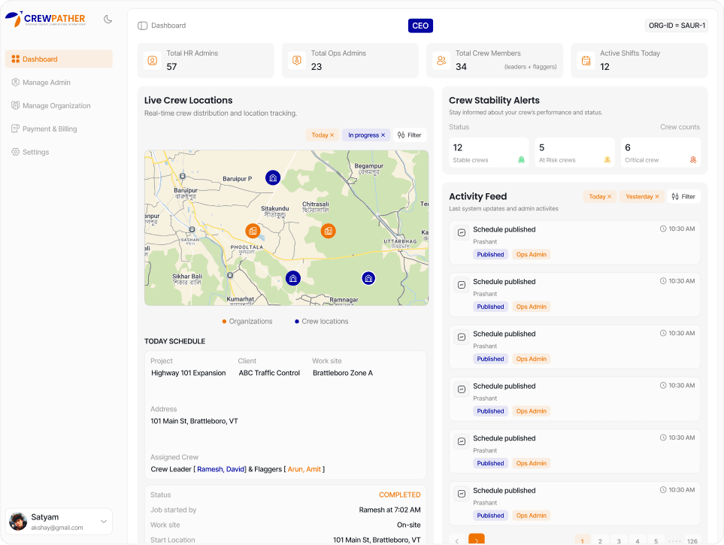Click the Active Shifts Today calendar icon
This screenshot has width=724, height=545.
pyautogui.click(x=586, y=60)
